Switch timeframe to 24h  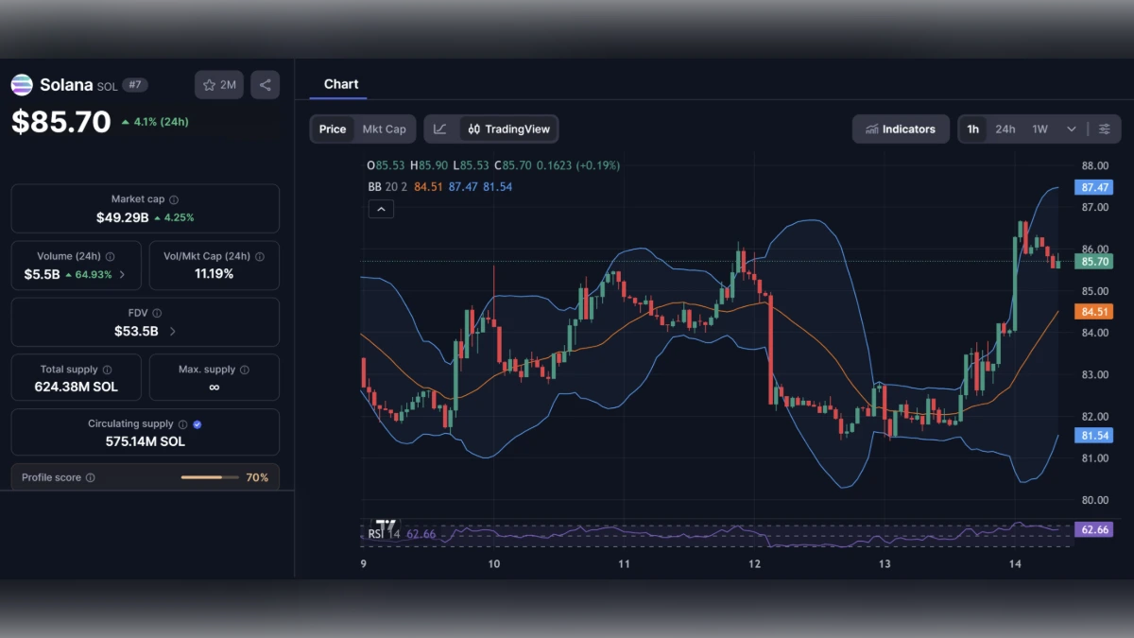[x=1005, y=129]
